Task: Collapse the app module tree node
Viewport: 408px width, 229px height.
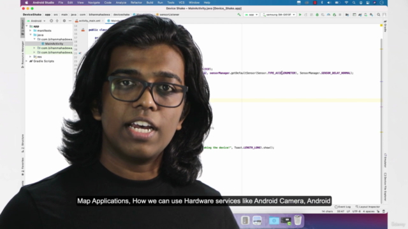Action: point(27,26)
